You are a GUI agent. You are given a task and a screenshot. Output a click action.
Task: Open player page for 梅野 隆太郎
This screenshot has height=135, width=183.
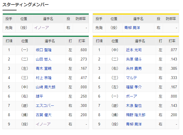tap(136, 115)
